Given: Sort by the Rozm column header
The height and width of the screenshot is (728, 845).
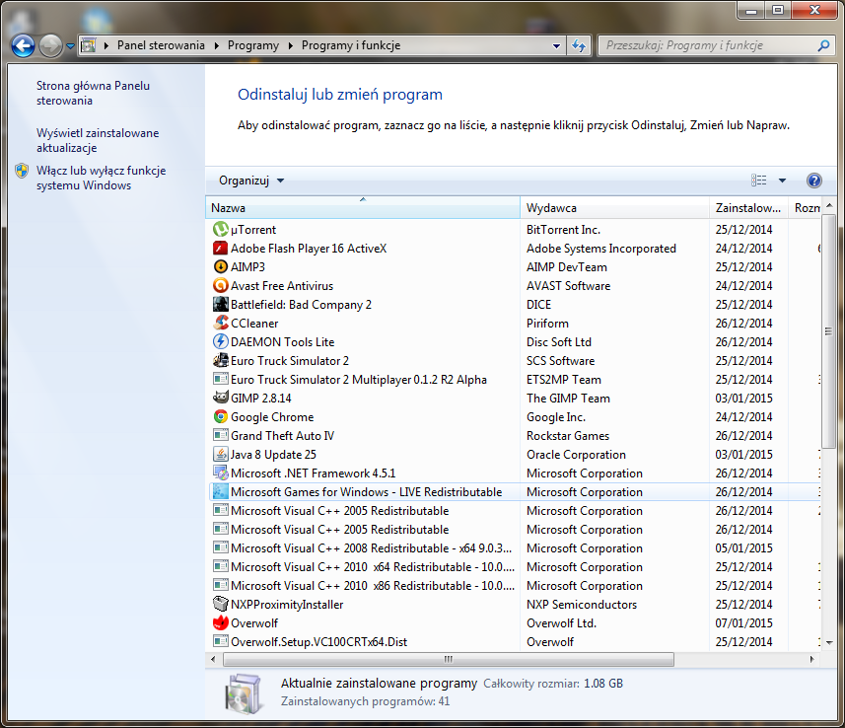Looking at the screenshot, I should 806,207.
